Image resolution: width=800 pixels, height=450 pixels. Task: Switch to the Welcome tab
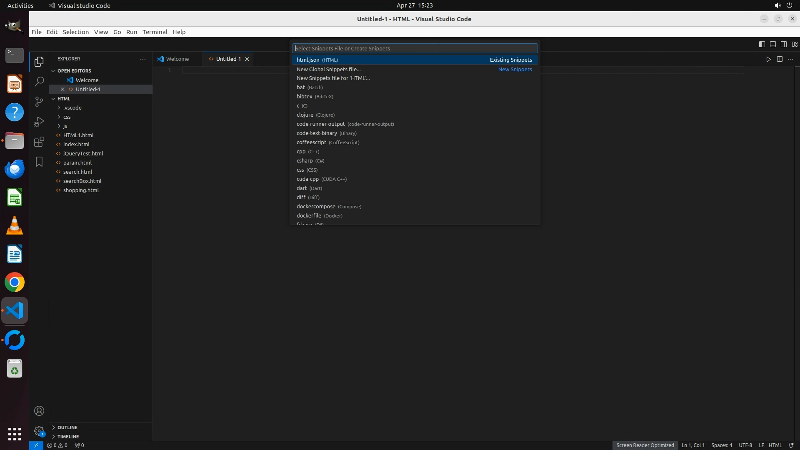click(x=177, y=59)
